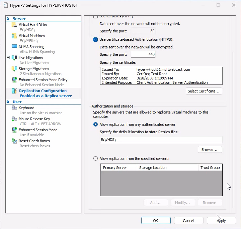The width and height of the screenshot is (241, 229).
Task: Select Allow replication from any authenticated server
Action: [95, 125]
